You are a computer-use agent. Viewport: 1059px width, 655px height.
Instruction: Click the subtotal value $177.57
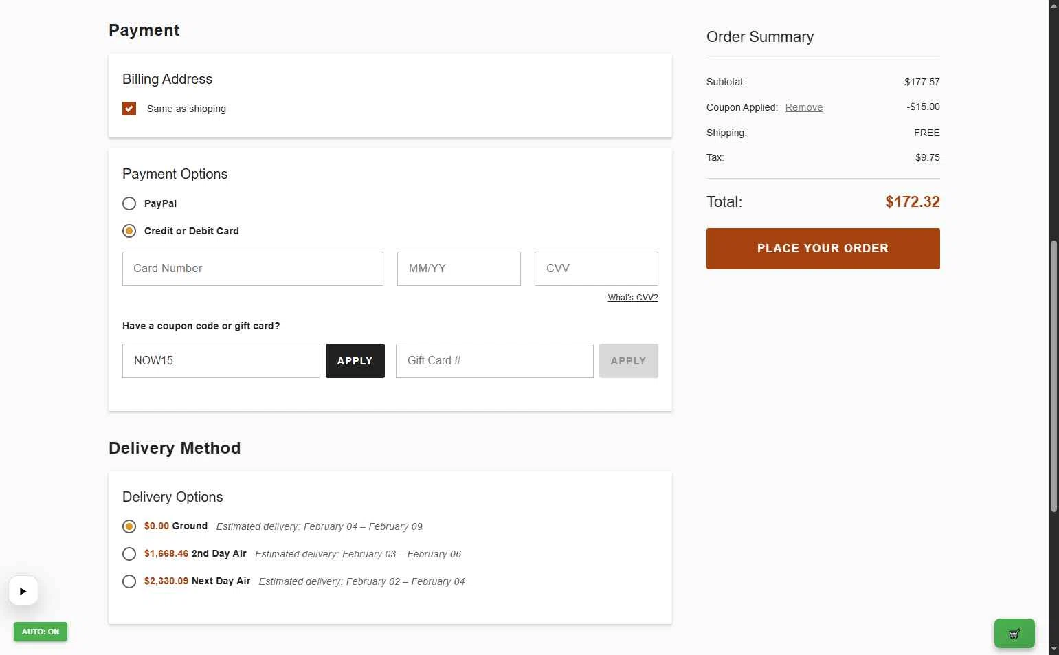click(x=922, y=82)
